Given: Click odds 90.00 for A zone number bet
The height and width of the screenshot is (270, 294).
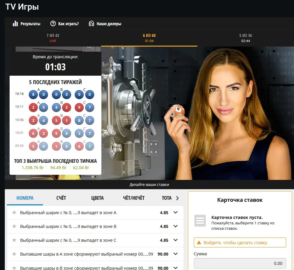Looking at the screenshot, I should coord(163,254).
